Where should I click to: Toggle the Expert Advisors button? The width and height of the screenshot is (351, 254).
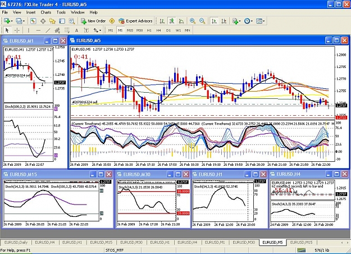[136, 21]
